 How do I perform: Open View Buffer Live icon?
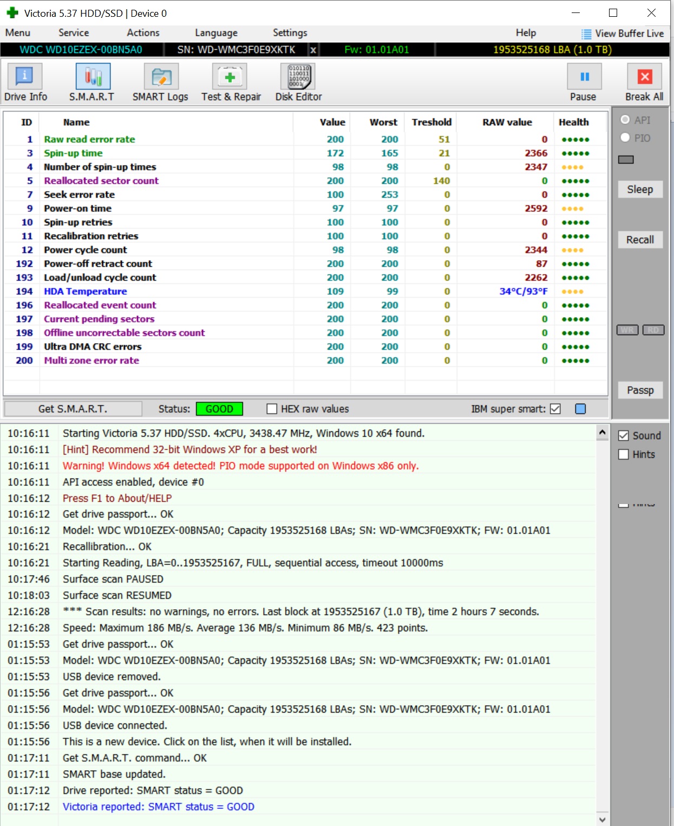pos(586,34)
